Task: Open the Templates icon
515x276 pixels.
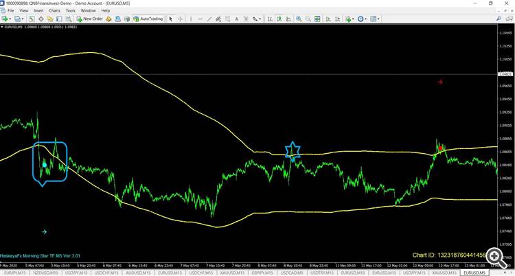Action: pos(373,19)
